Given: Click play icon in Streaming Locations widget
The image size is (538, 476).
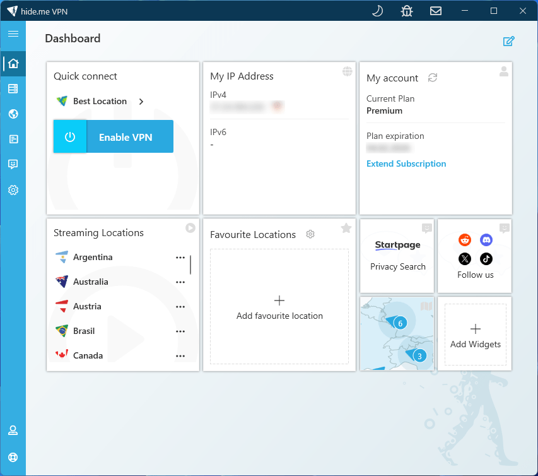Looking at the screenshot, I should click(190, 228).
